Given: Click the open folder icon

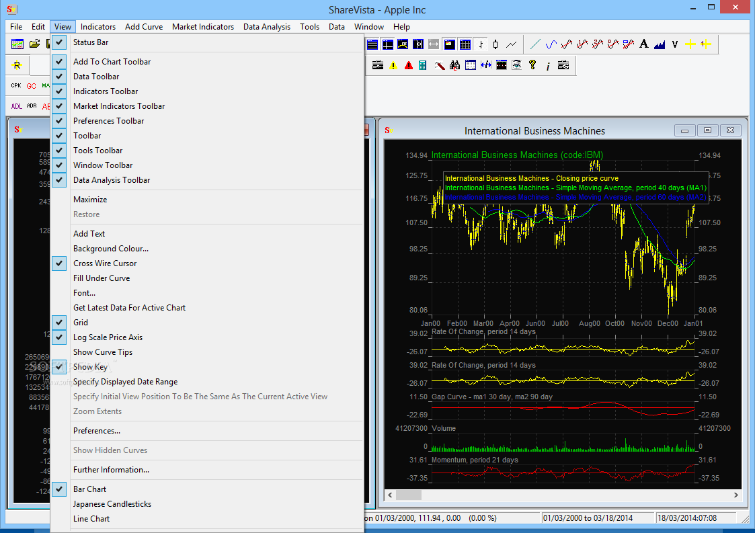Looking at the screenshot, I should coord(34,44).
